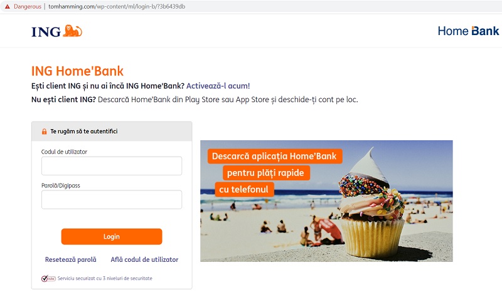
Task: Click the Serviciu securizat cu 3 niveluri text
Action: [105, 278]
